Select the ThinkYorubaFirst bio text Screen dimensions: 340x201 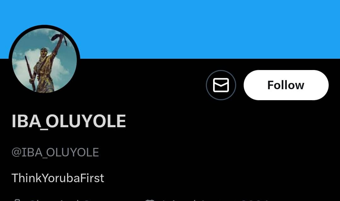(x=58, y=178)
